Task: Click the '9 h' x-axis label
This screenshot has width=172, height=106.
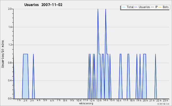Action: (72, 100)
